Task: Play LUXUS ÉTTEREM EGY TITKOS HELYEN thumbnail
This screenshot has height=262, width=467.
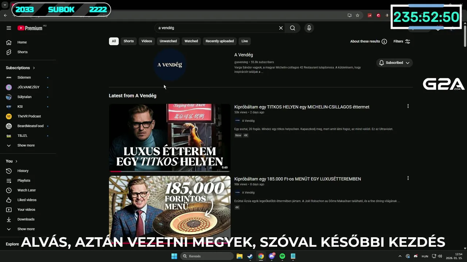Action: point(170,138)
